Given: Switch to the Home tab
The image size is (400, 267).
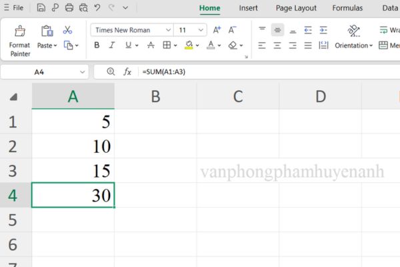Looking at the screenshot, I should coord(210,8).
